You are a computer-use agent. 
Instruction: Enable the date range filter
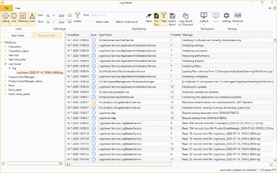78,18
